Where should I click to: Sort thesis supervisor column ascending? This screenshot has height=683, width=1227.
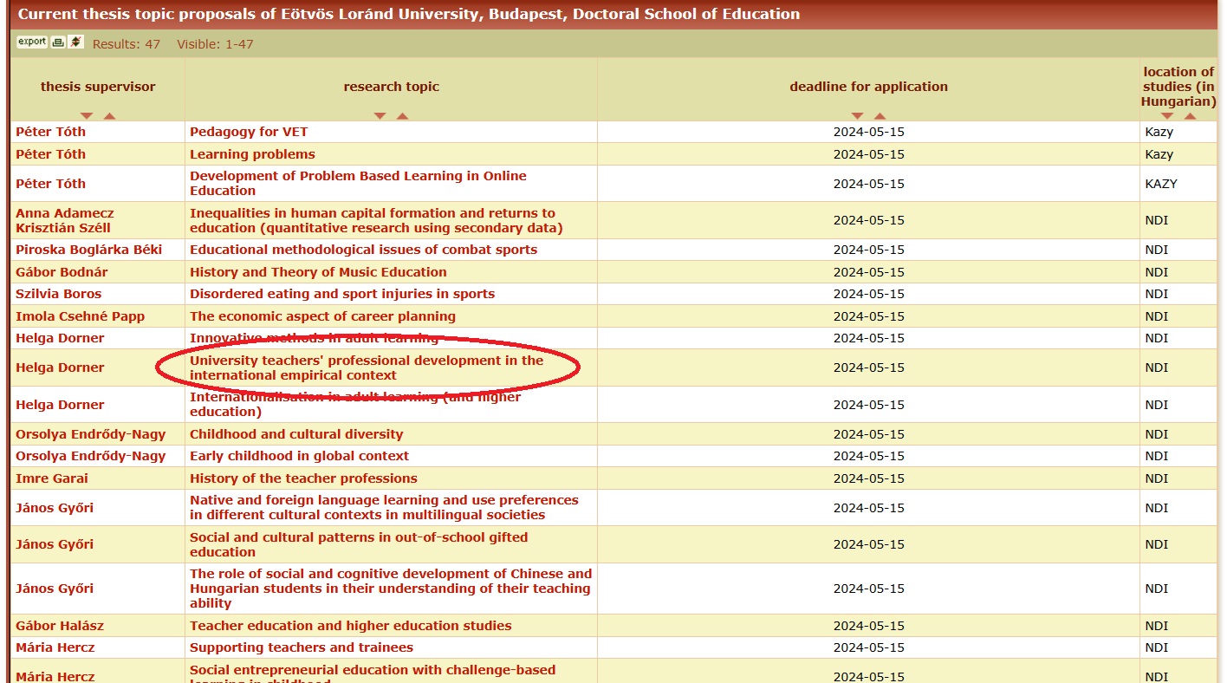coord(109,115)
